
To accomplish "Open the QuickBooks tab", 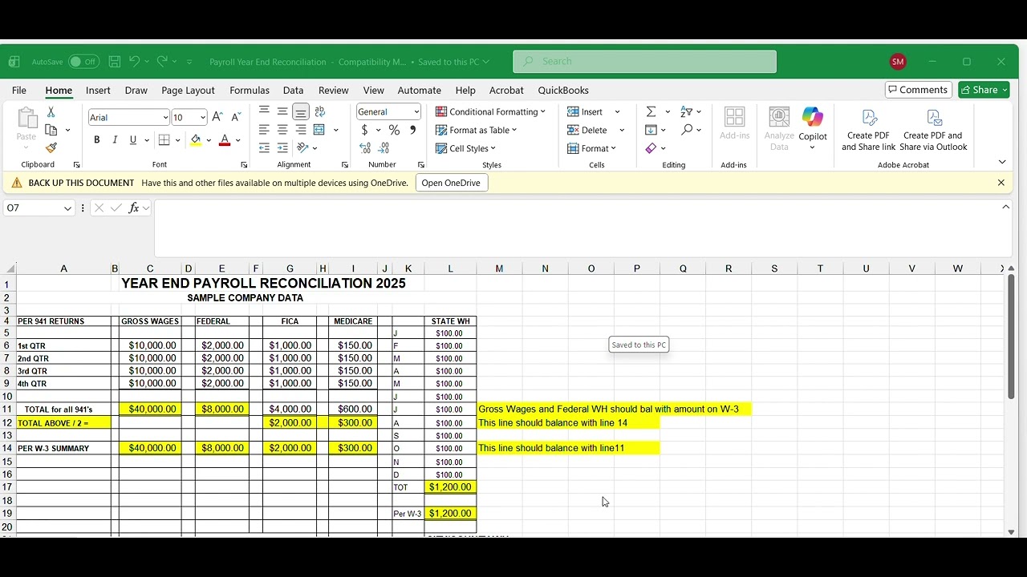I will 563,91.
